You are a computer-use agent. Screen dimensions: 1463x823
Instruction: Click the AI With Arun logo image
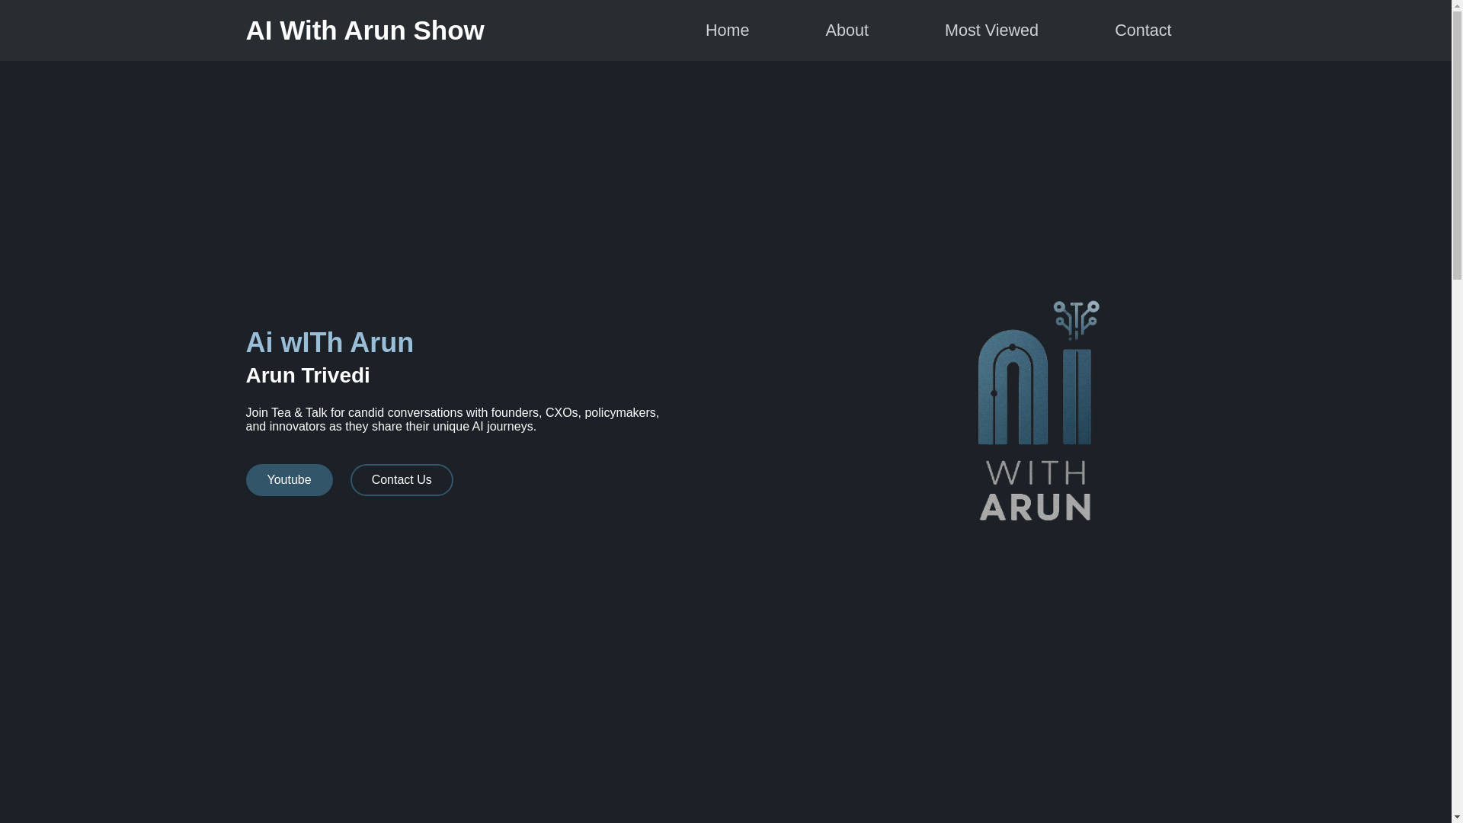tap(1038, 411)
